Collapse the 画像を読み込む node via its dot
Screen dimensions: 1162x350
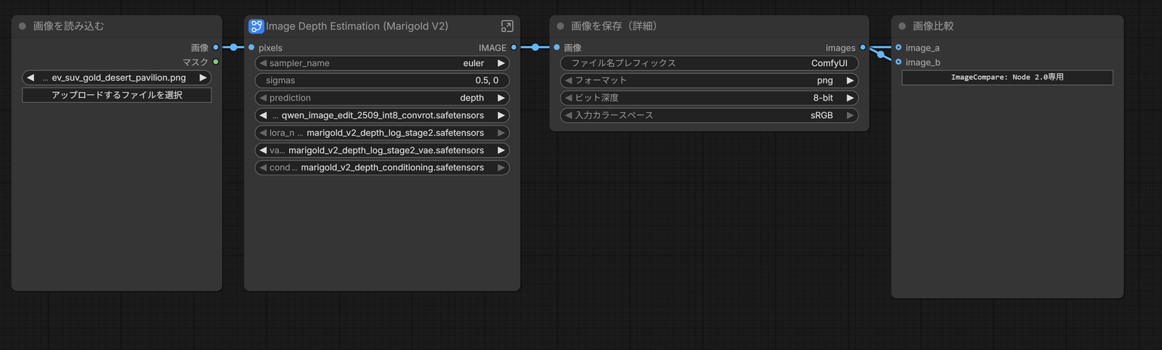coord(23,26)
